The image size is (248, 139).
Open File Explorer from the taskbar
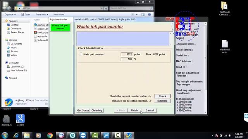coord(27,136)
